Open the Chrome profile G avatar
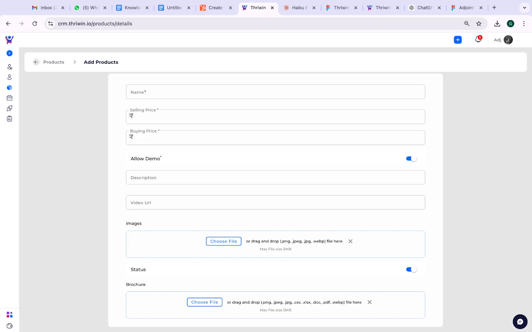Viewport: 532px width, 332px height. click(511, 24)
